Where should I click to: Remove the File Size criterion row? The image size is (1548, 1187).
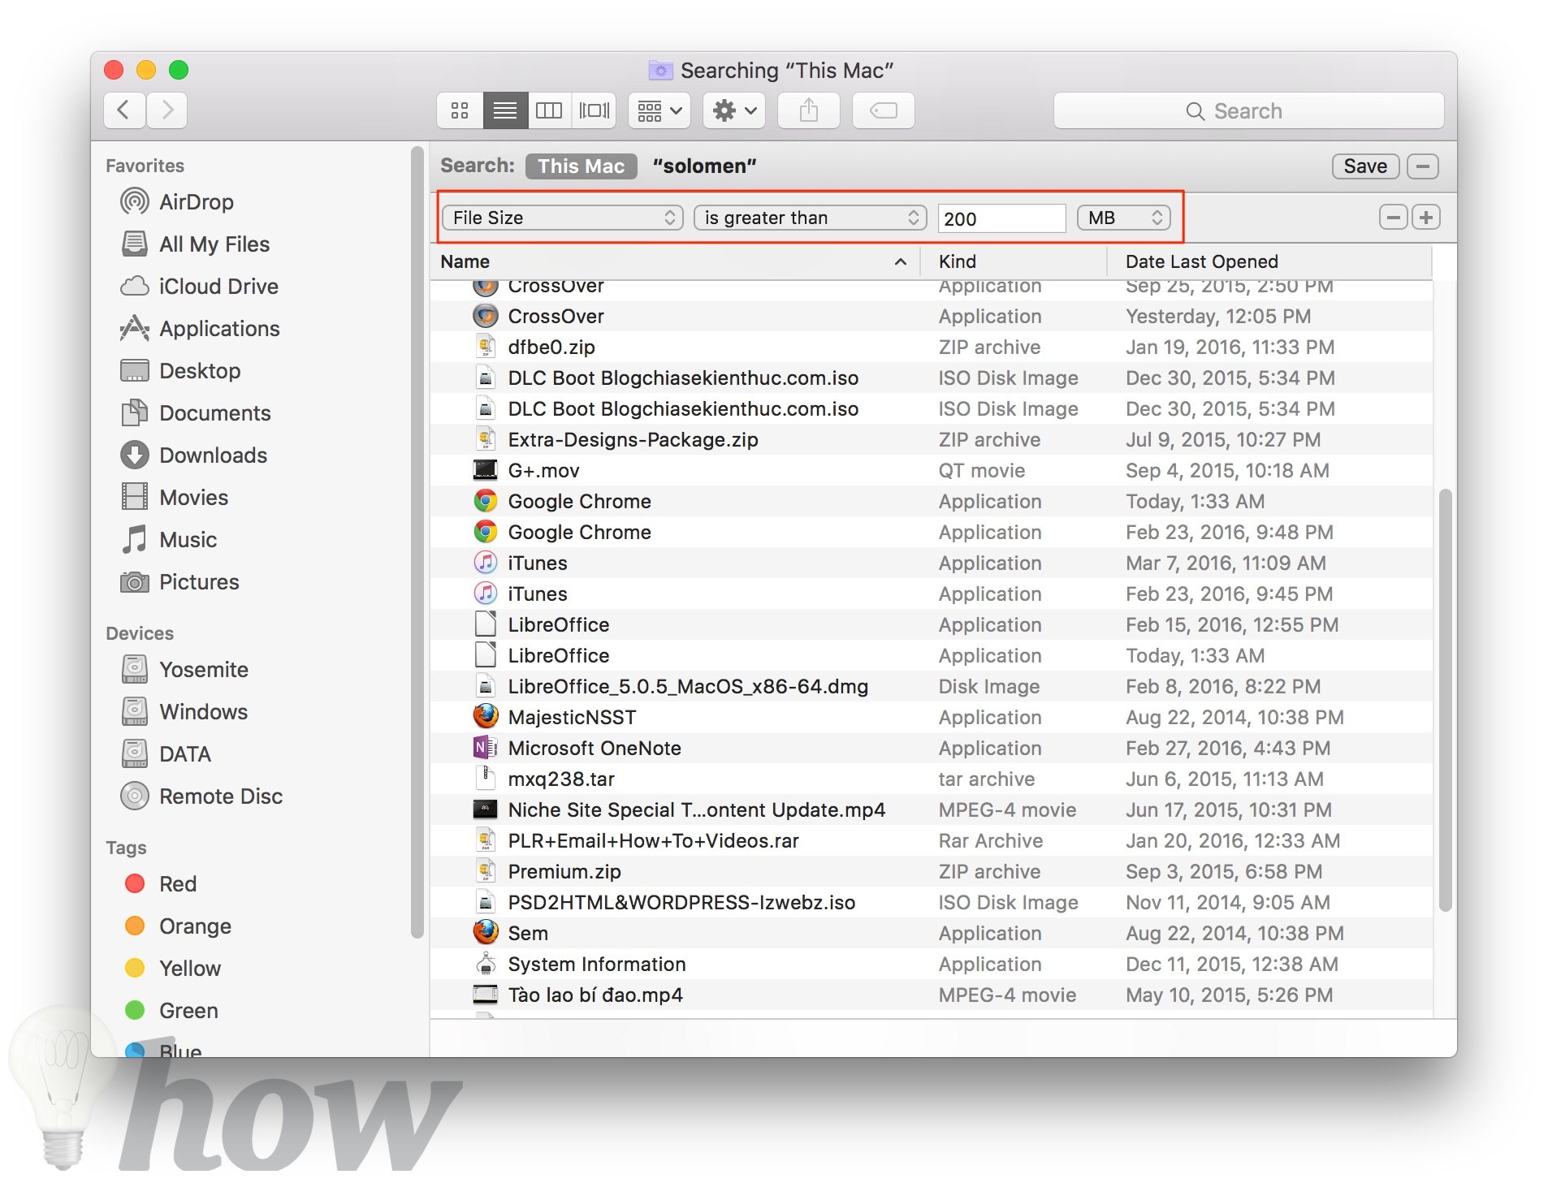[x=1394, y=218]
